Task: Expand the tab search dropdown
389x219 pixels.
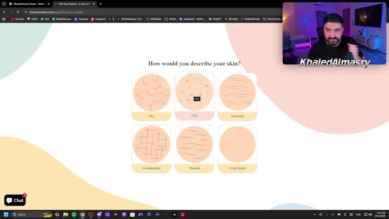Action: [4, 4]
